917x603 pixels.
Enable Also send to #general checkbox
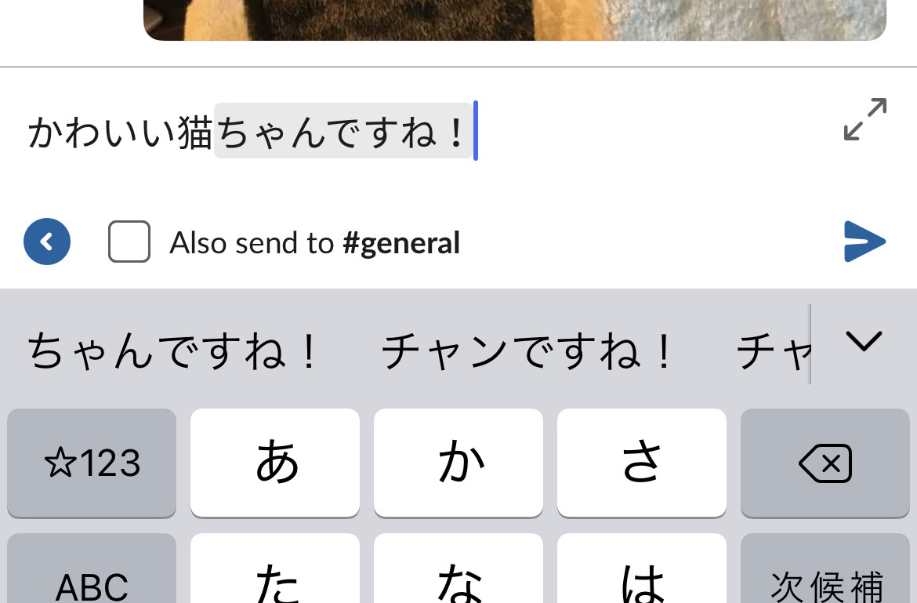pos(129,242)
